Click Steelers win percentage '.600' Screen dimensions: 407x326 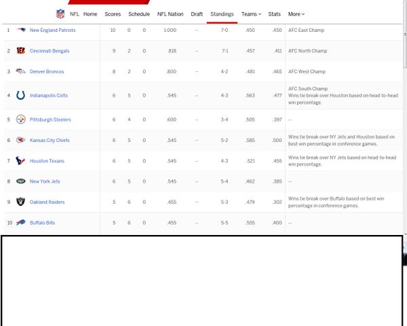point(171,120)
